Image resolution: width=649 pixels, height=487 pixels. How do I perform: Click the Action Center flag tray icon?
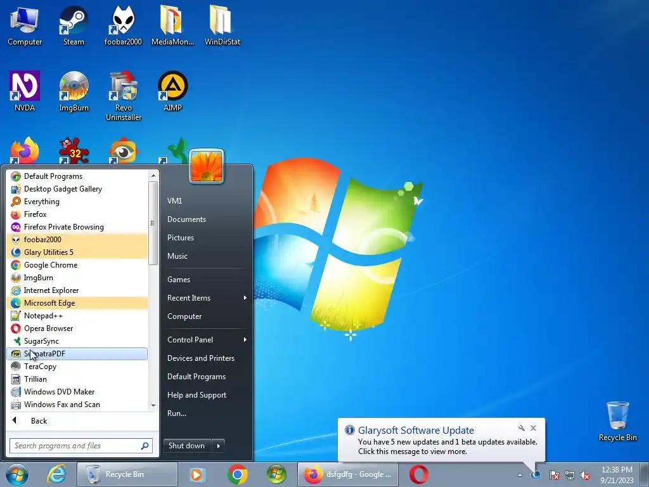pos(554,475)
